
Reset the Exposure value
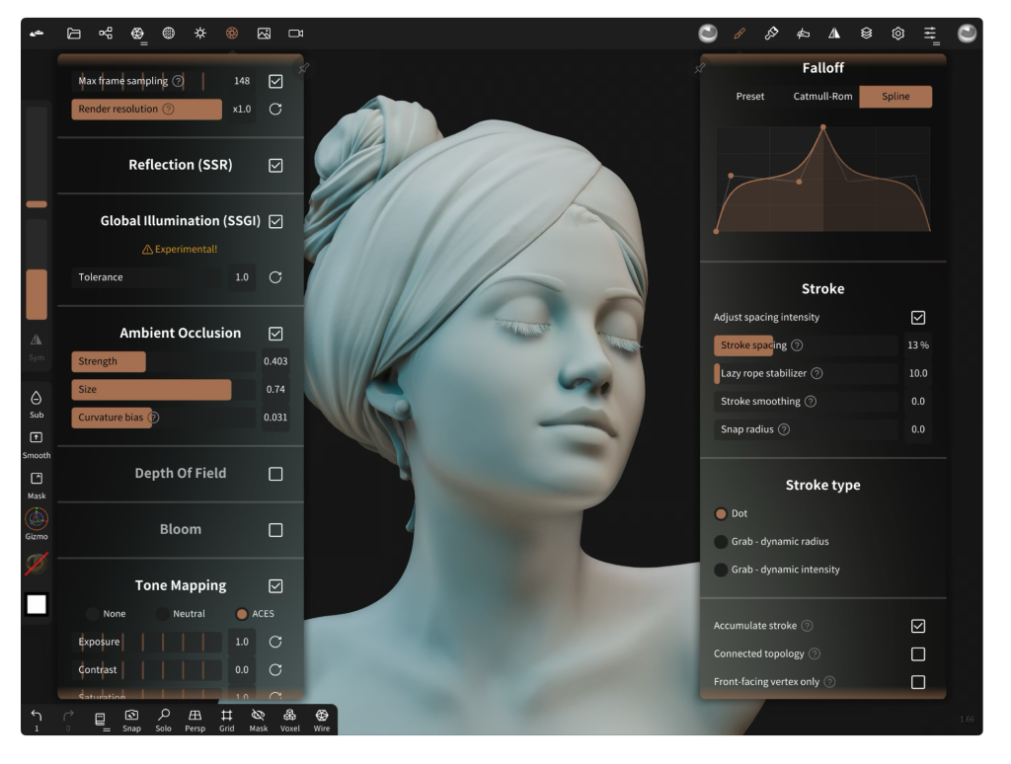275,643
